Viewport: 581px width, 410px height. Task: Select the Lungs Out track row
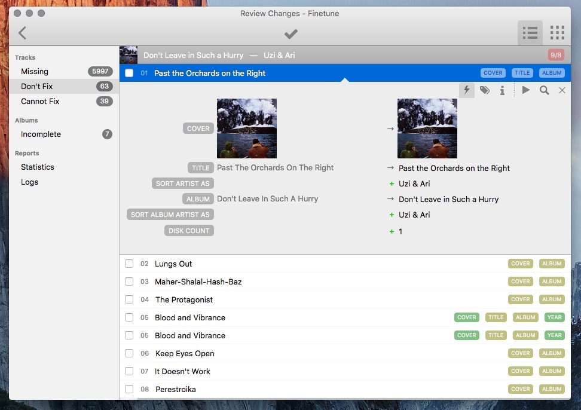tap(345, 264)
